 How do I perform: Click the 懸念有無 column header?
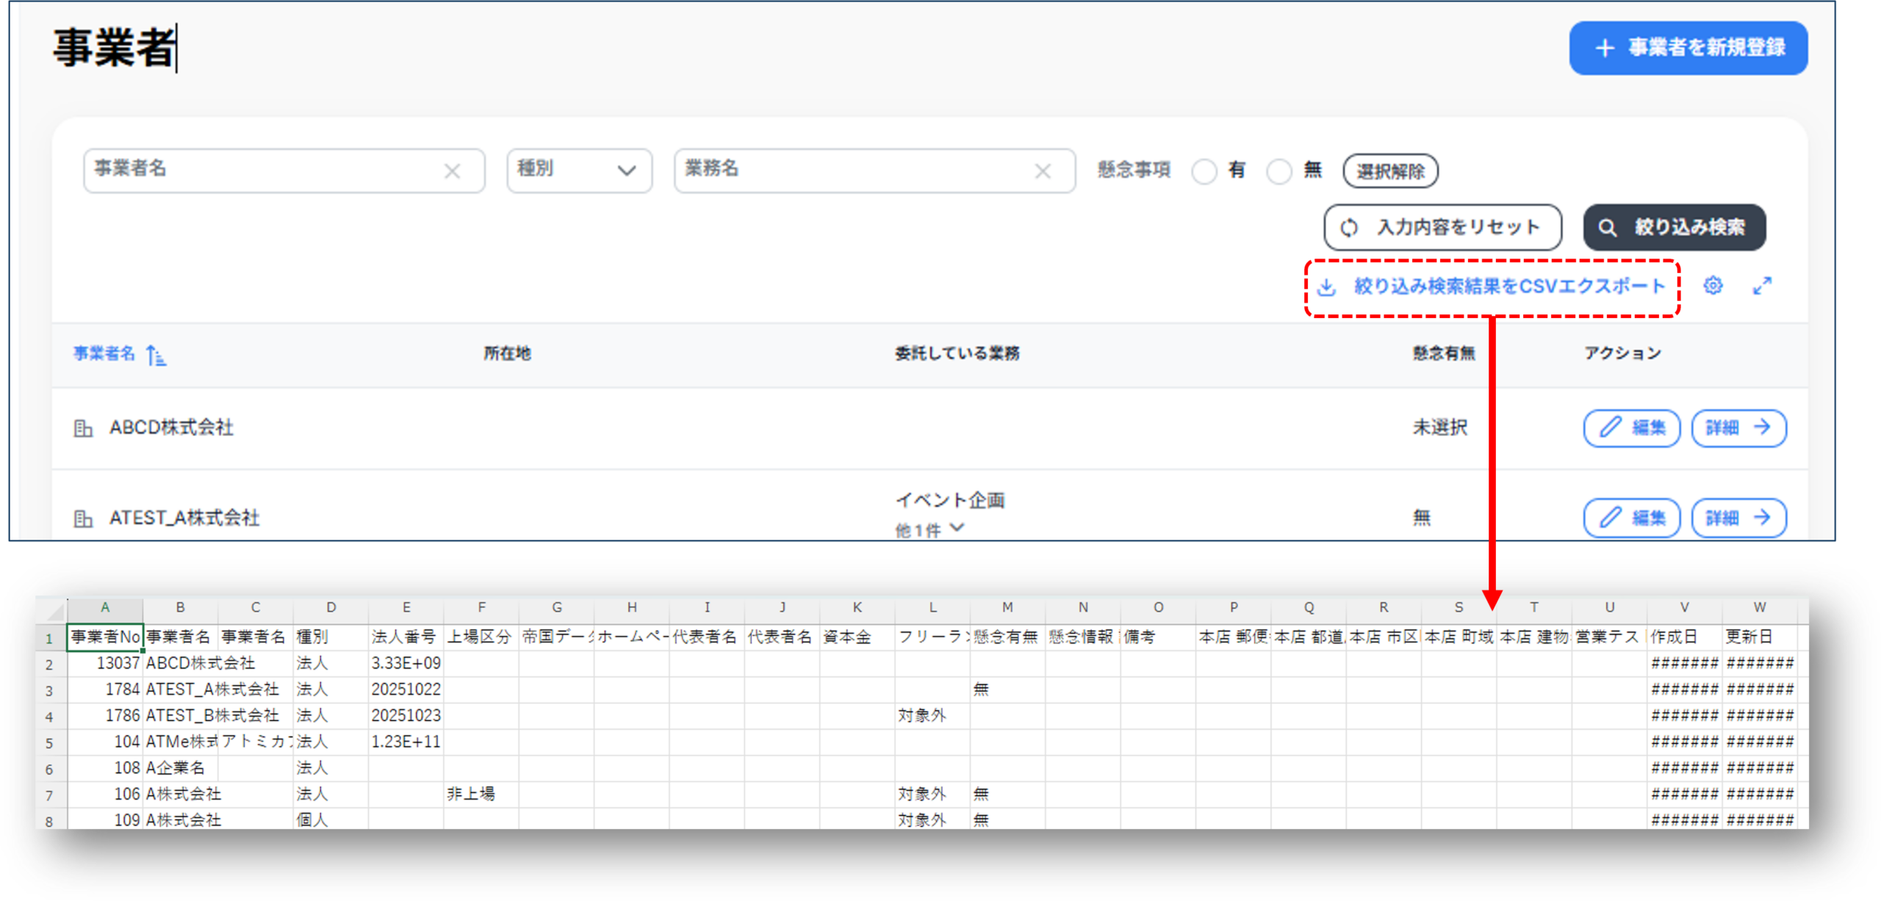coord(1443,354)
